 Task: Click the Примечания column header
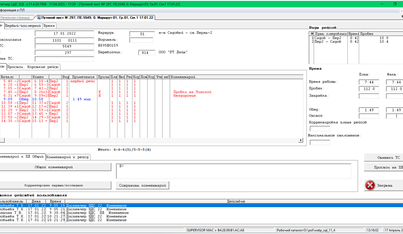click(83, 77)
